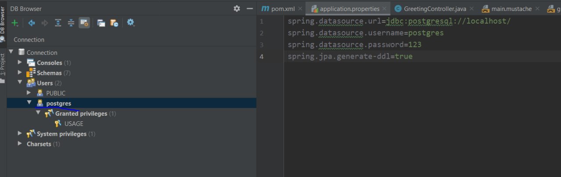Toggle the autoscroll from editor button

coord(84,23)
